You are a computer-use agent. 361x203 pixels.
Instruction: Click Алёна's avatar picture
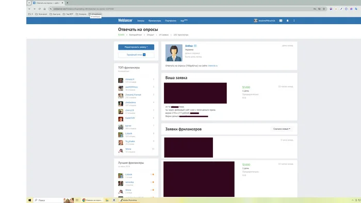(x=174, y=53)
